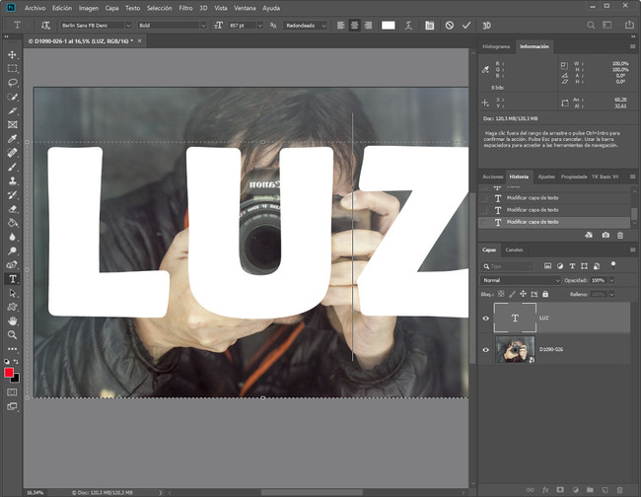Hide the LUZ text layer
This screenshot has width=641, height=497.
[x=485, y=318]
